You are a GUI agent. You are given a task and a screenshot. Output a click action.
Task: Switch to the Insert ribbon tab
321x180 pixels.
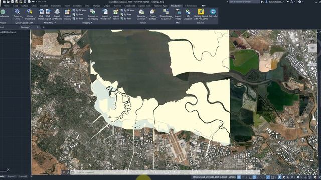coord(67,6)
